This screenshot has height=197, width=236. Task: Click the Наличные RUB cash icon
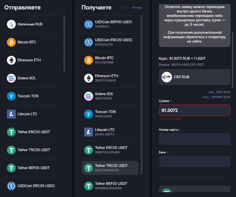point(11,24)
